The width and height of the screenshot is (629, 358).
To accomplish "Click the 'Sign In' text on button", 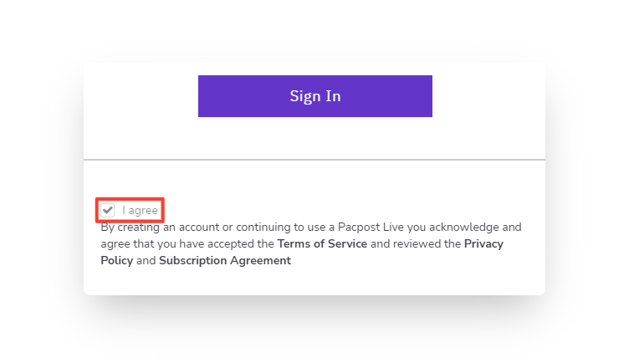I will click(x=314, y=96).
